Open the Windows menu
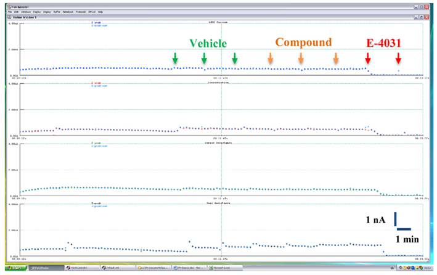 [x=26, y=12]
